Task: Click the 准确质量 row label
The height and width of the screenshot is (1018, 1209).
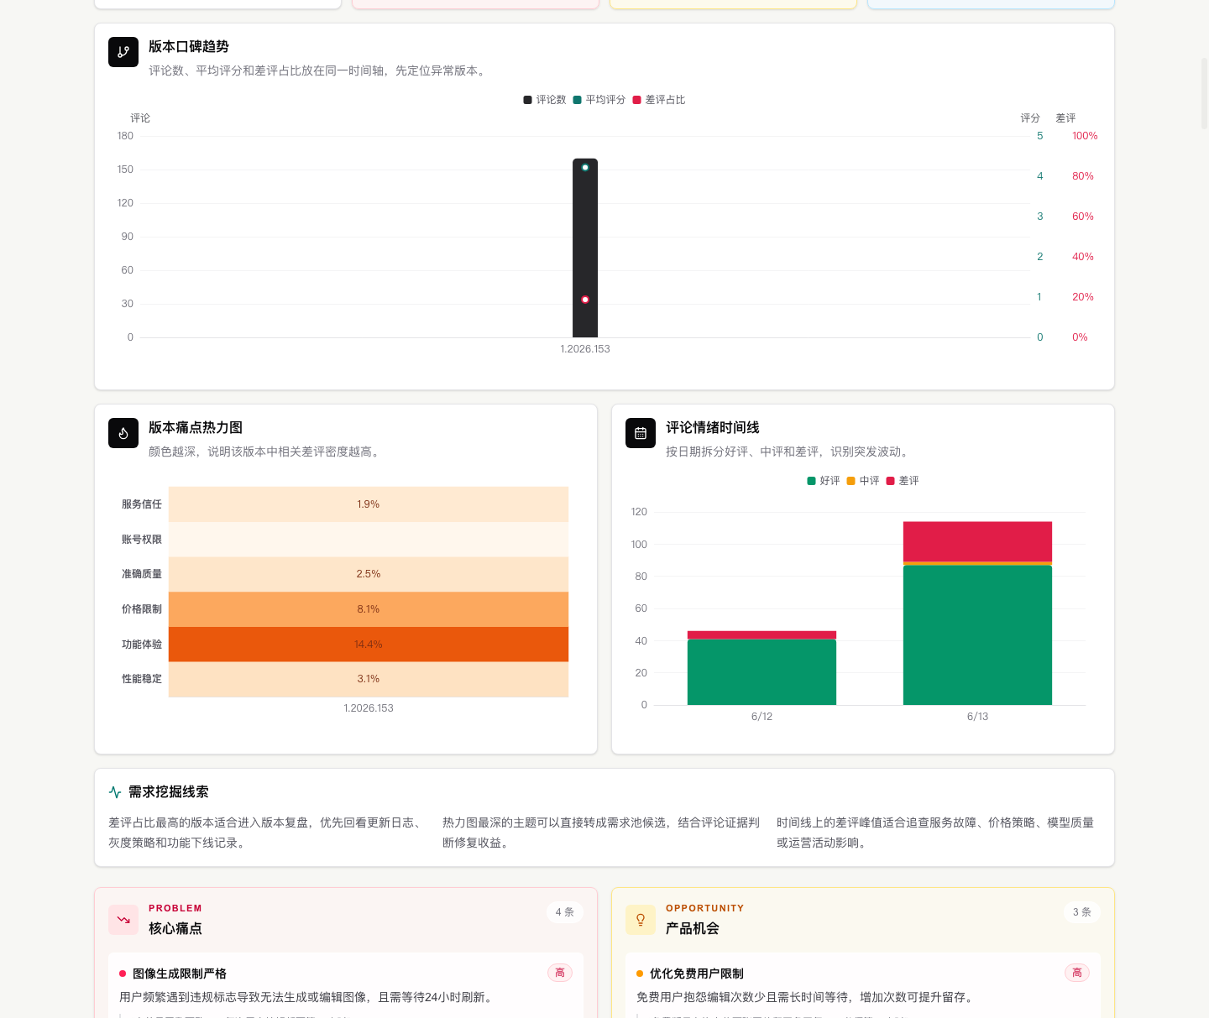Action: click(x=142, y=574)
